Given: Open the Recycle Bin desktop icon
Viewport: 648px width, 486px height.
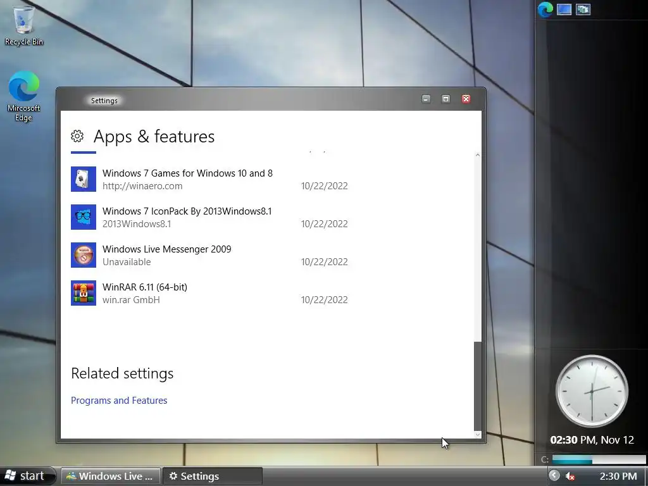Looking at the screenshot, I should pos(23,24).
